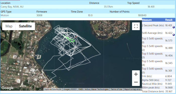Image resolution: width=176 pixels, height=94 pixels.
Task: Toggle fullscreen map view
Action: pyautogui.click(x=136, y=26)
